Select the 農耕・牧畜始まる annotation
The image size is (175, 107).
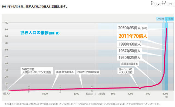[65, 72]
